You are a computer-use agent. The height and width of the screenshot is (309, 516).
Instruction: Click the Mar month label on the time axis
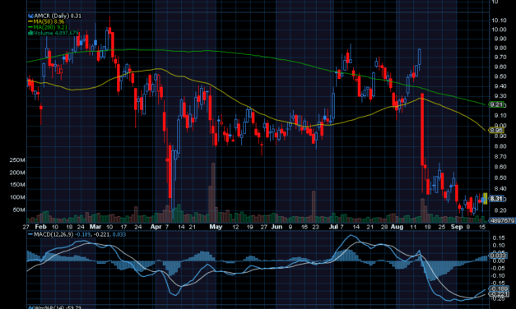95,227
